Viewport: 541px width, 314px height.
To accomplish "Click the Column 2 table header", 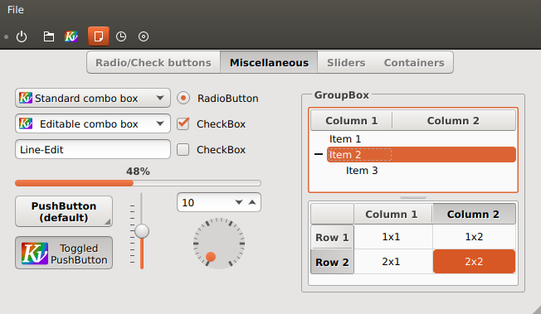I will pos(475,214).
